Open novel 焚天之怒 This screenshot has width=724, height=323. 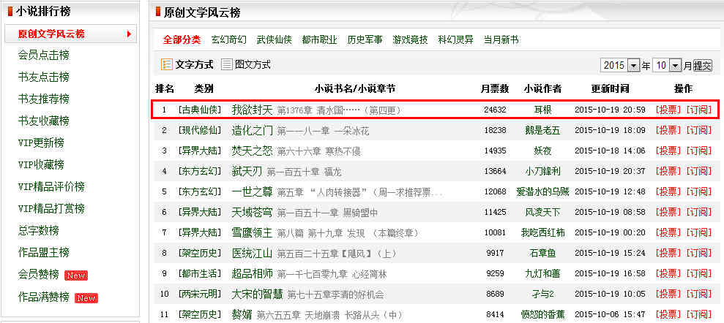click(252, 151)
